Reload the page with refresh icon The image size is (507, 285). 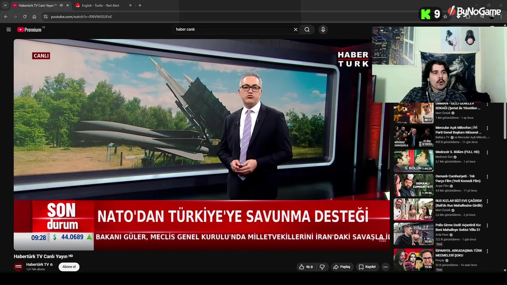25,17
